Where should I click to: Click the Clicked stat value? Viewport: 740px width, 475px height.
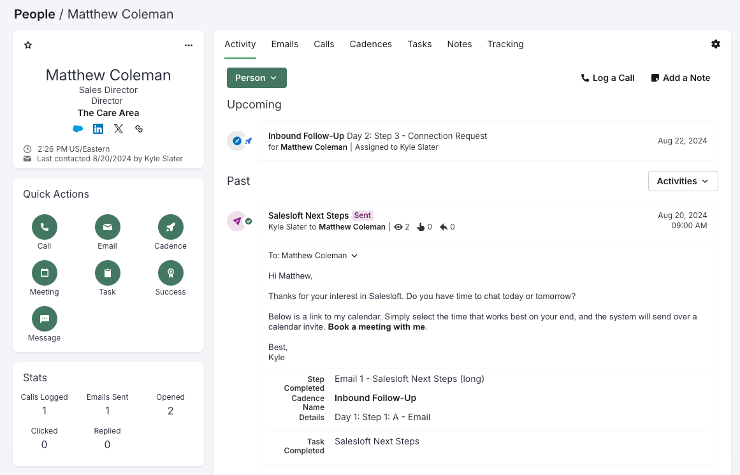pos(45,445)
